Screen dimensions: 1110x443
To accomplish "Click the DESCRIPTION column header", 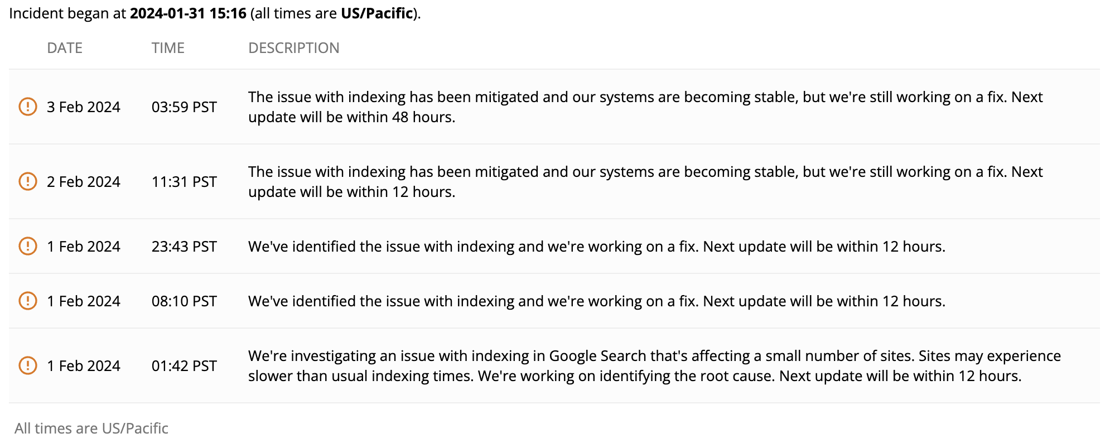I will pyautogui.click(x=293, y=48).
